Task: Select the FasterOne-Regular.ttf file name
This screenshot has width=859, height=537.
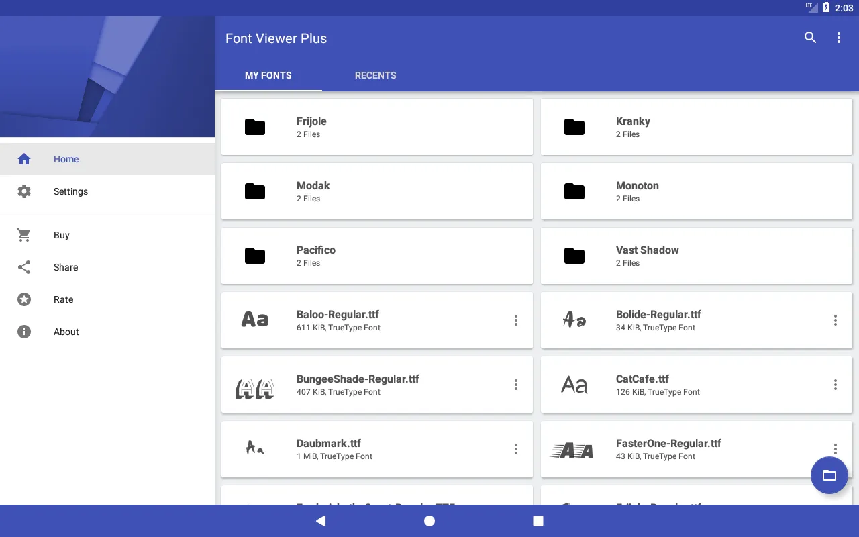Action: [x=668, y=443]
